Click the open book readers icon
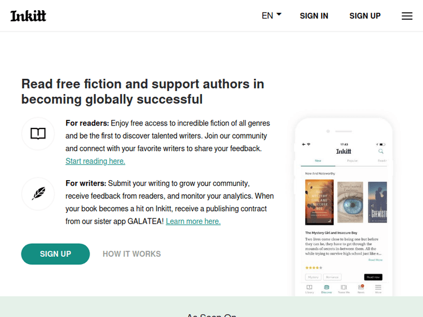Screen dimensions: 423x317 (38, 133)
